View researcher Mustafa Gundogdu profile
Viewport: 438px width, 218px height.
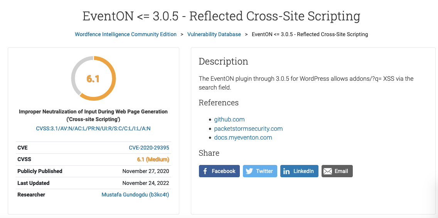(135, 195)
